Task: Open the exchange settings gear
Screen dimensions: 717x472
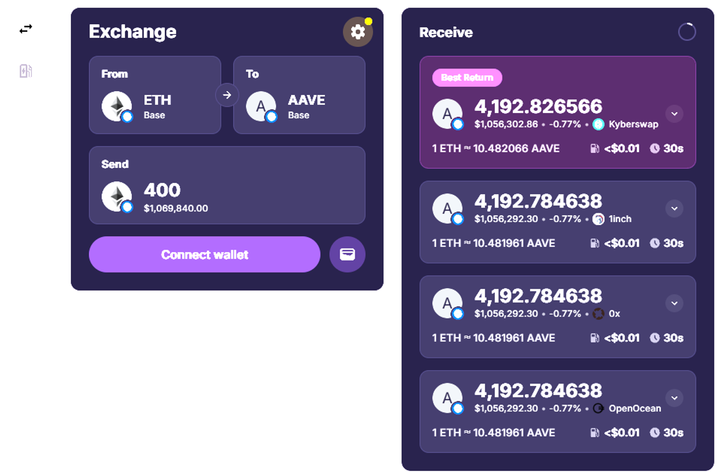Action: [358, 32]
